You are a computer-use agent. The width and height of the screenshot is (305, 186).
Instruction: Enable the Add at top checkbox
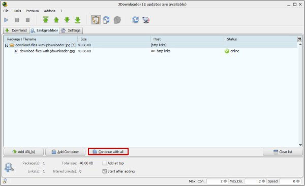point(104,163)
